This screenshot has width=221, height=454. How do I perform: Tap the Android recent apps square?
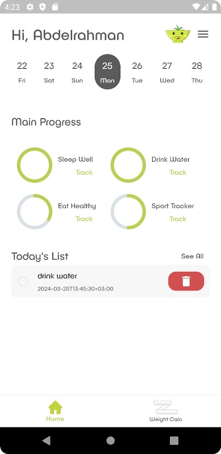coord(174,440)
